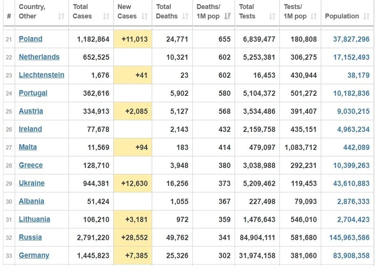Select Germany total tests 31,974,158
The height and width of the screenshot is (266, 380).
click(257, 256)
